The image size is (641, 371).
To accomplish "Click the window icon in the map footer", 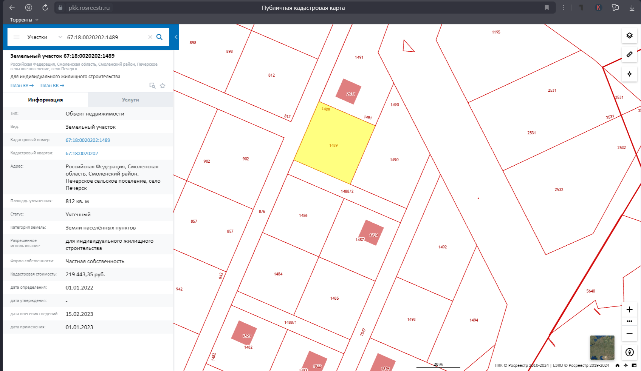I will coord(634,365).
